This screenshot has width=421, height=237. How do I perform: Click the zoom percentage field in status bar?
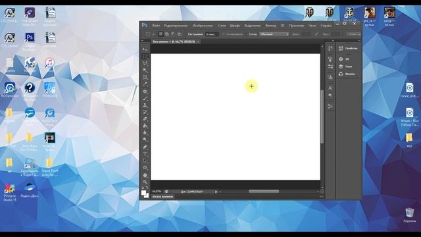[157, 192]
